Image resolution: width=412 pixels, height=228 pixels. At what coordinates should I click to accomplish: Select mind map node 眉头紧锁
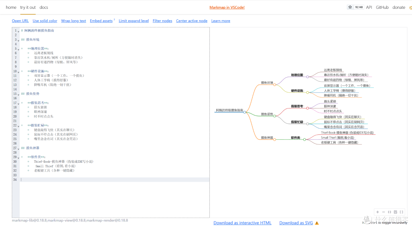(x=330, y=101)
